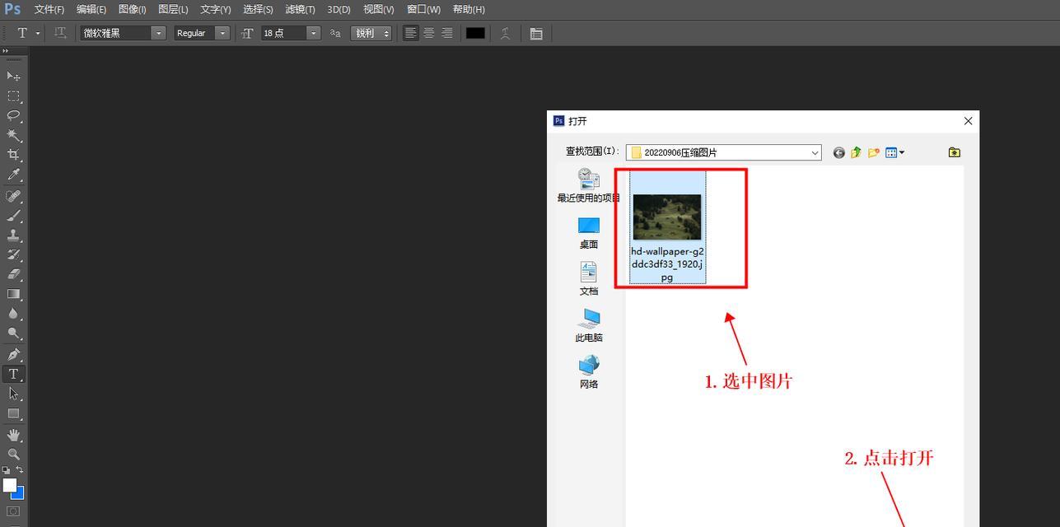Reset default foreground and background colors
This screenshot has height=527, width=1060.
click(7, 470)
